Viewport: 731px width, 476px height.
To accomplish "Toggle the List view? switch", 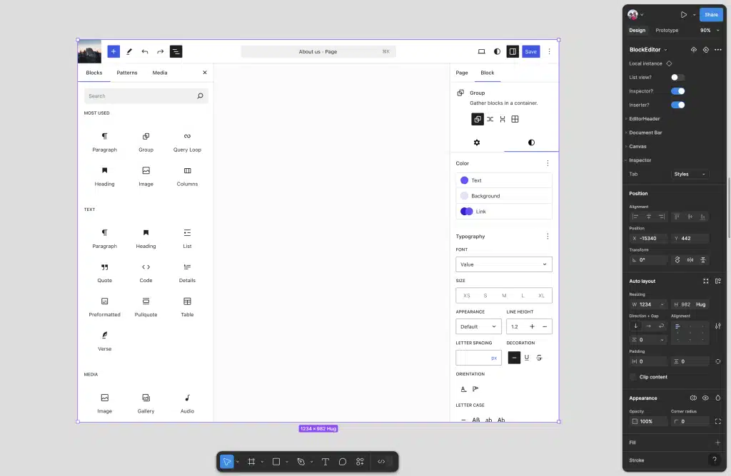I will [x=678, y=77].
